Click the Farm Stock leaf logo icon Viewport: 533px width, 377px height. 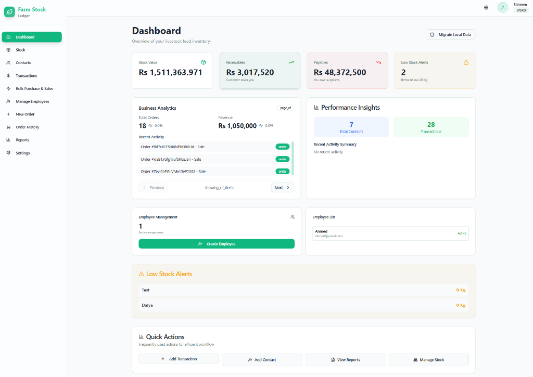pos(10,12)
